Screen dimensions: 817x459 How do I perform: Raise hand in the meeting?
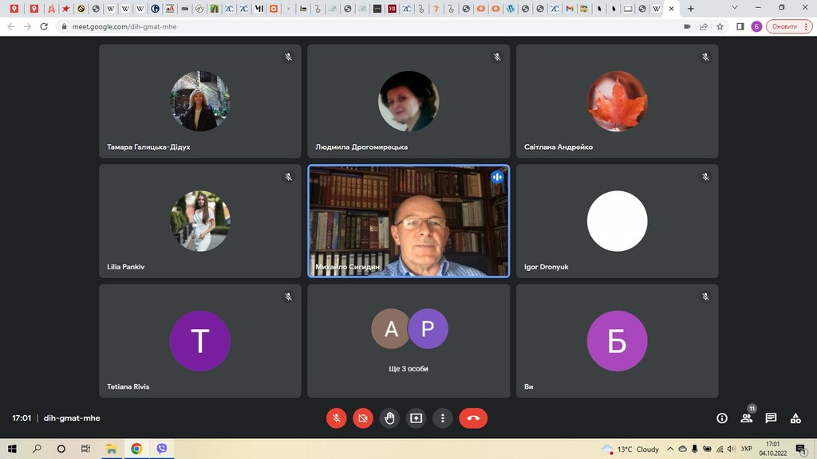coord(389,418)
